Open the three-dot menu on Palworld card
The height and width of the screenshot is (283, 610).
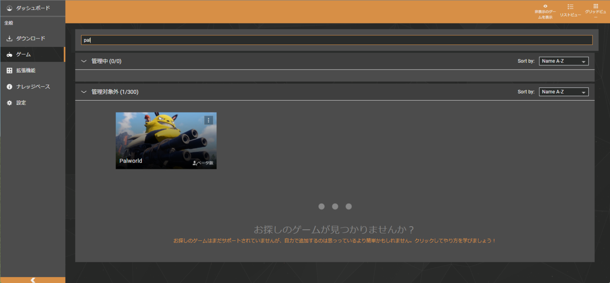[x=208, y=120]
